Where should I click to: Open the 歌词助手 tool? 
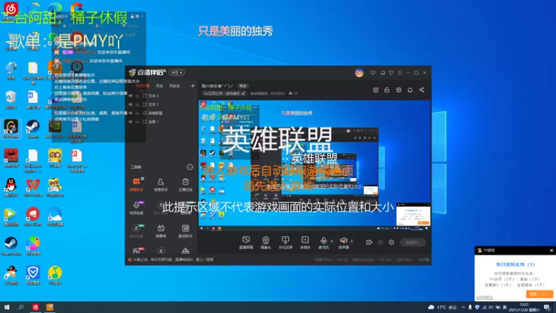click(185, 231)
